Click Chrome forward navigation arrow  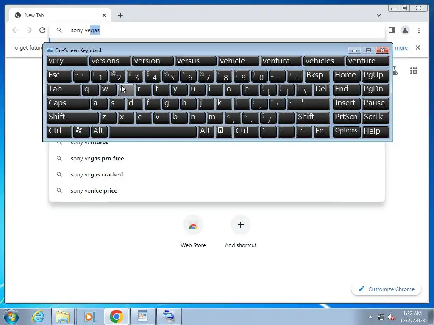pyautogui.click(x=29, y=30)
